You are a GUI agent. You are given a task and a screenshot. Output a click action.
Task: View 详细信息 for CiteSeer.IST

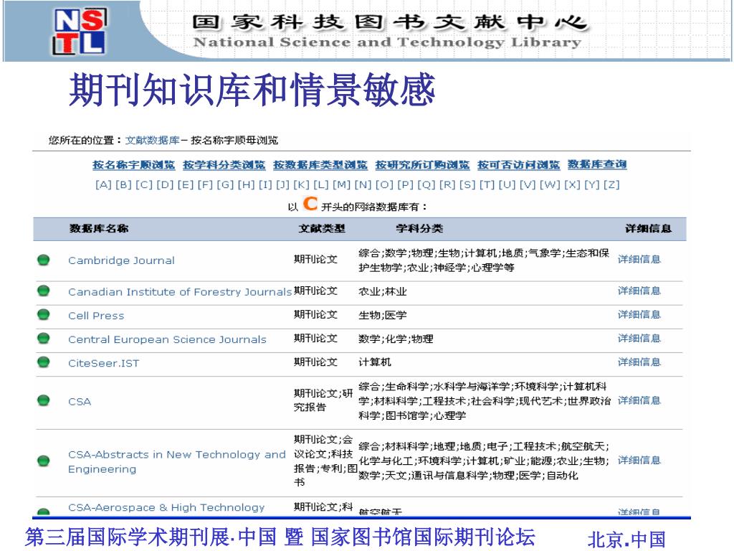(639, 362)
